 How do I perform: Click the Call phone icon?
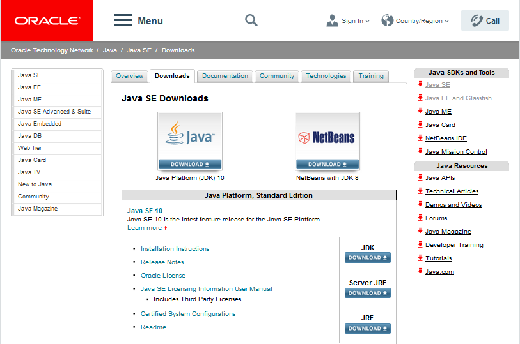[477, 20]
